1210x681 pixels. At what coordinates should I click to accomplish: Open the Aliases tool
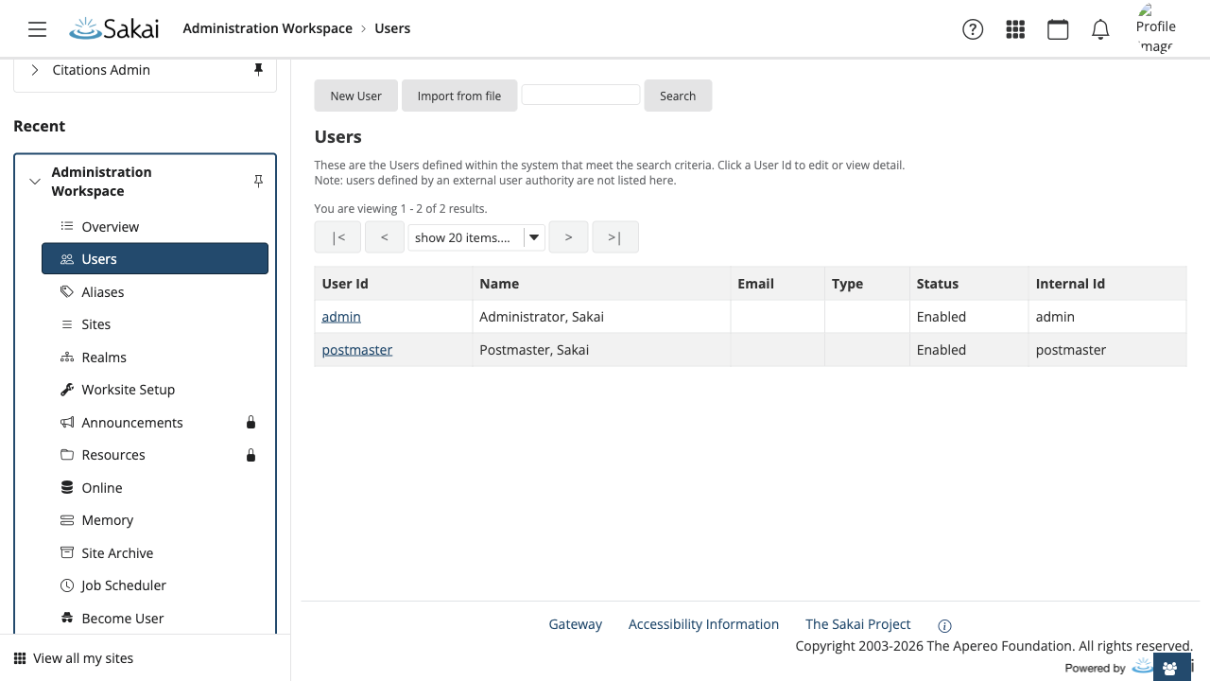click(x=155, y=292)
